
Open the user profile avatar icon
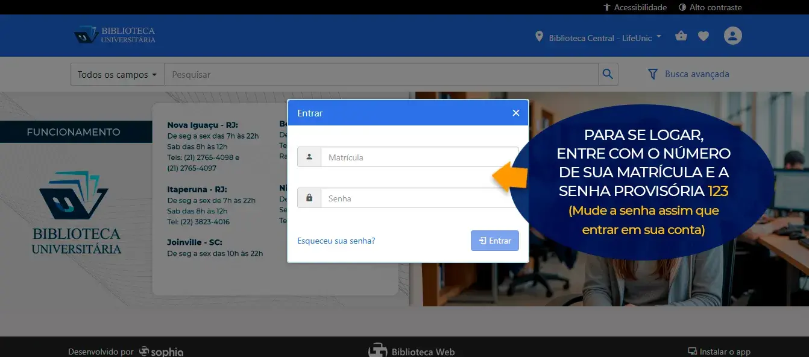(732, 36)
